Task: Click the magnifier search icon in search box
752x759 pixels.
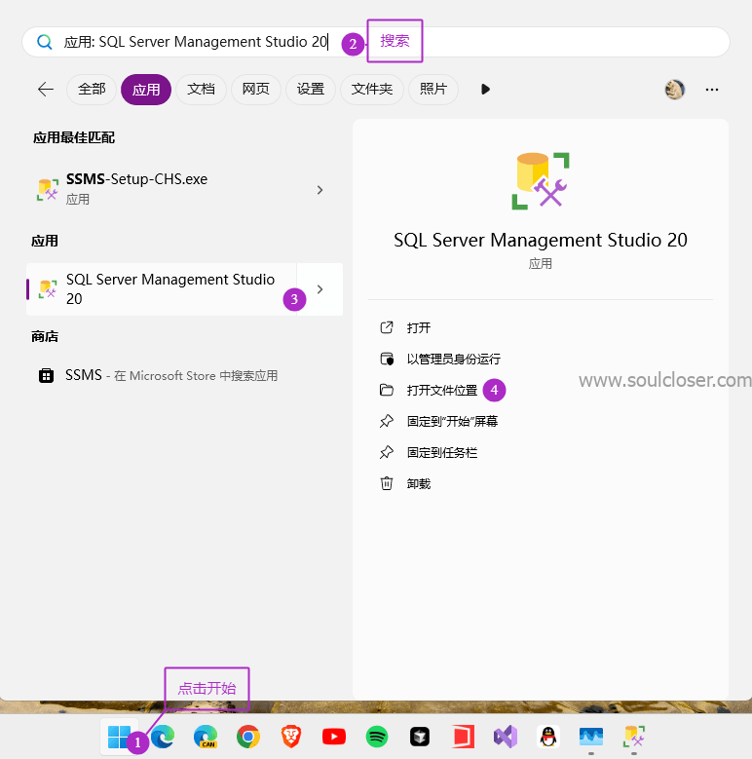Action: pyautogui.click(x=45, y=42)
